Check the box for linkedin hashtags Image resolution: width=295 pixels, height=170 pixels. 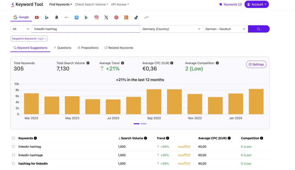coord(13,155)
